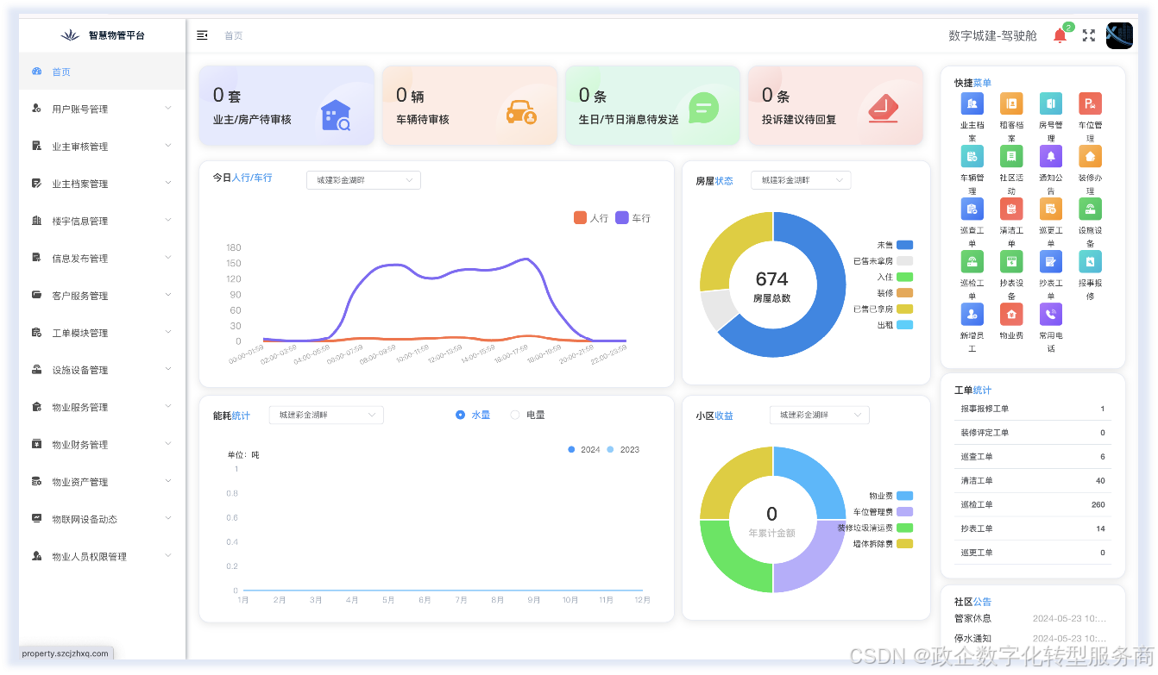1158x675 pixels.
Task: Select the 水量 radio button
Action: coord(460,415)
